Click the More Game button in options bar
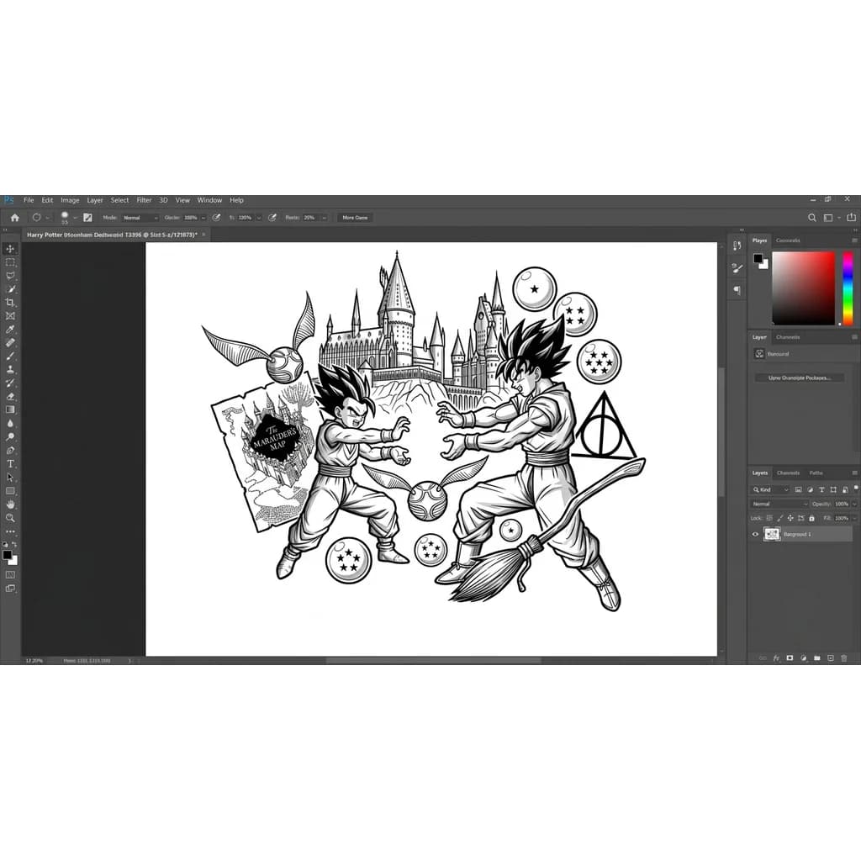861x861 pixels. (x=353, y=217)
